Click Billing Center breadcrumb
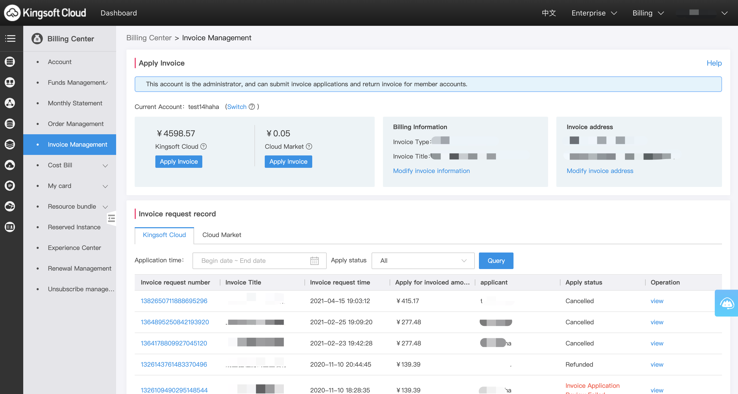738x394 pixels. pyautogui.click(x=149, y=38)
